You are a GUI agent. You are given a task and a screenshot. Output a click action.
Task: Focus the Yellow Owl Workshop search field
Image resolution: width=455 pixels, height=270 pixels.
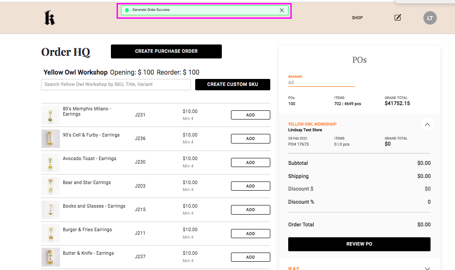(x=116, y=85)
